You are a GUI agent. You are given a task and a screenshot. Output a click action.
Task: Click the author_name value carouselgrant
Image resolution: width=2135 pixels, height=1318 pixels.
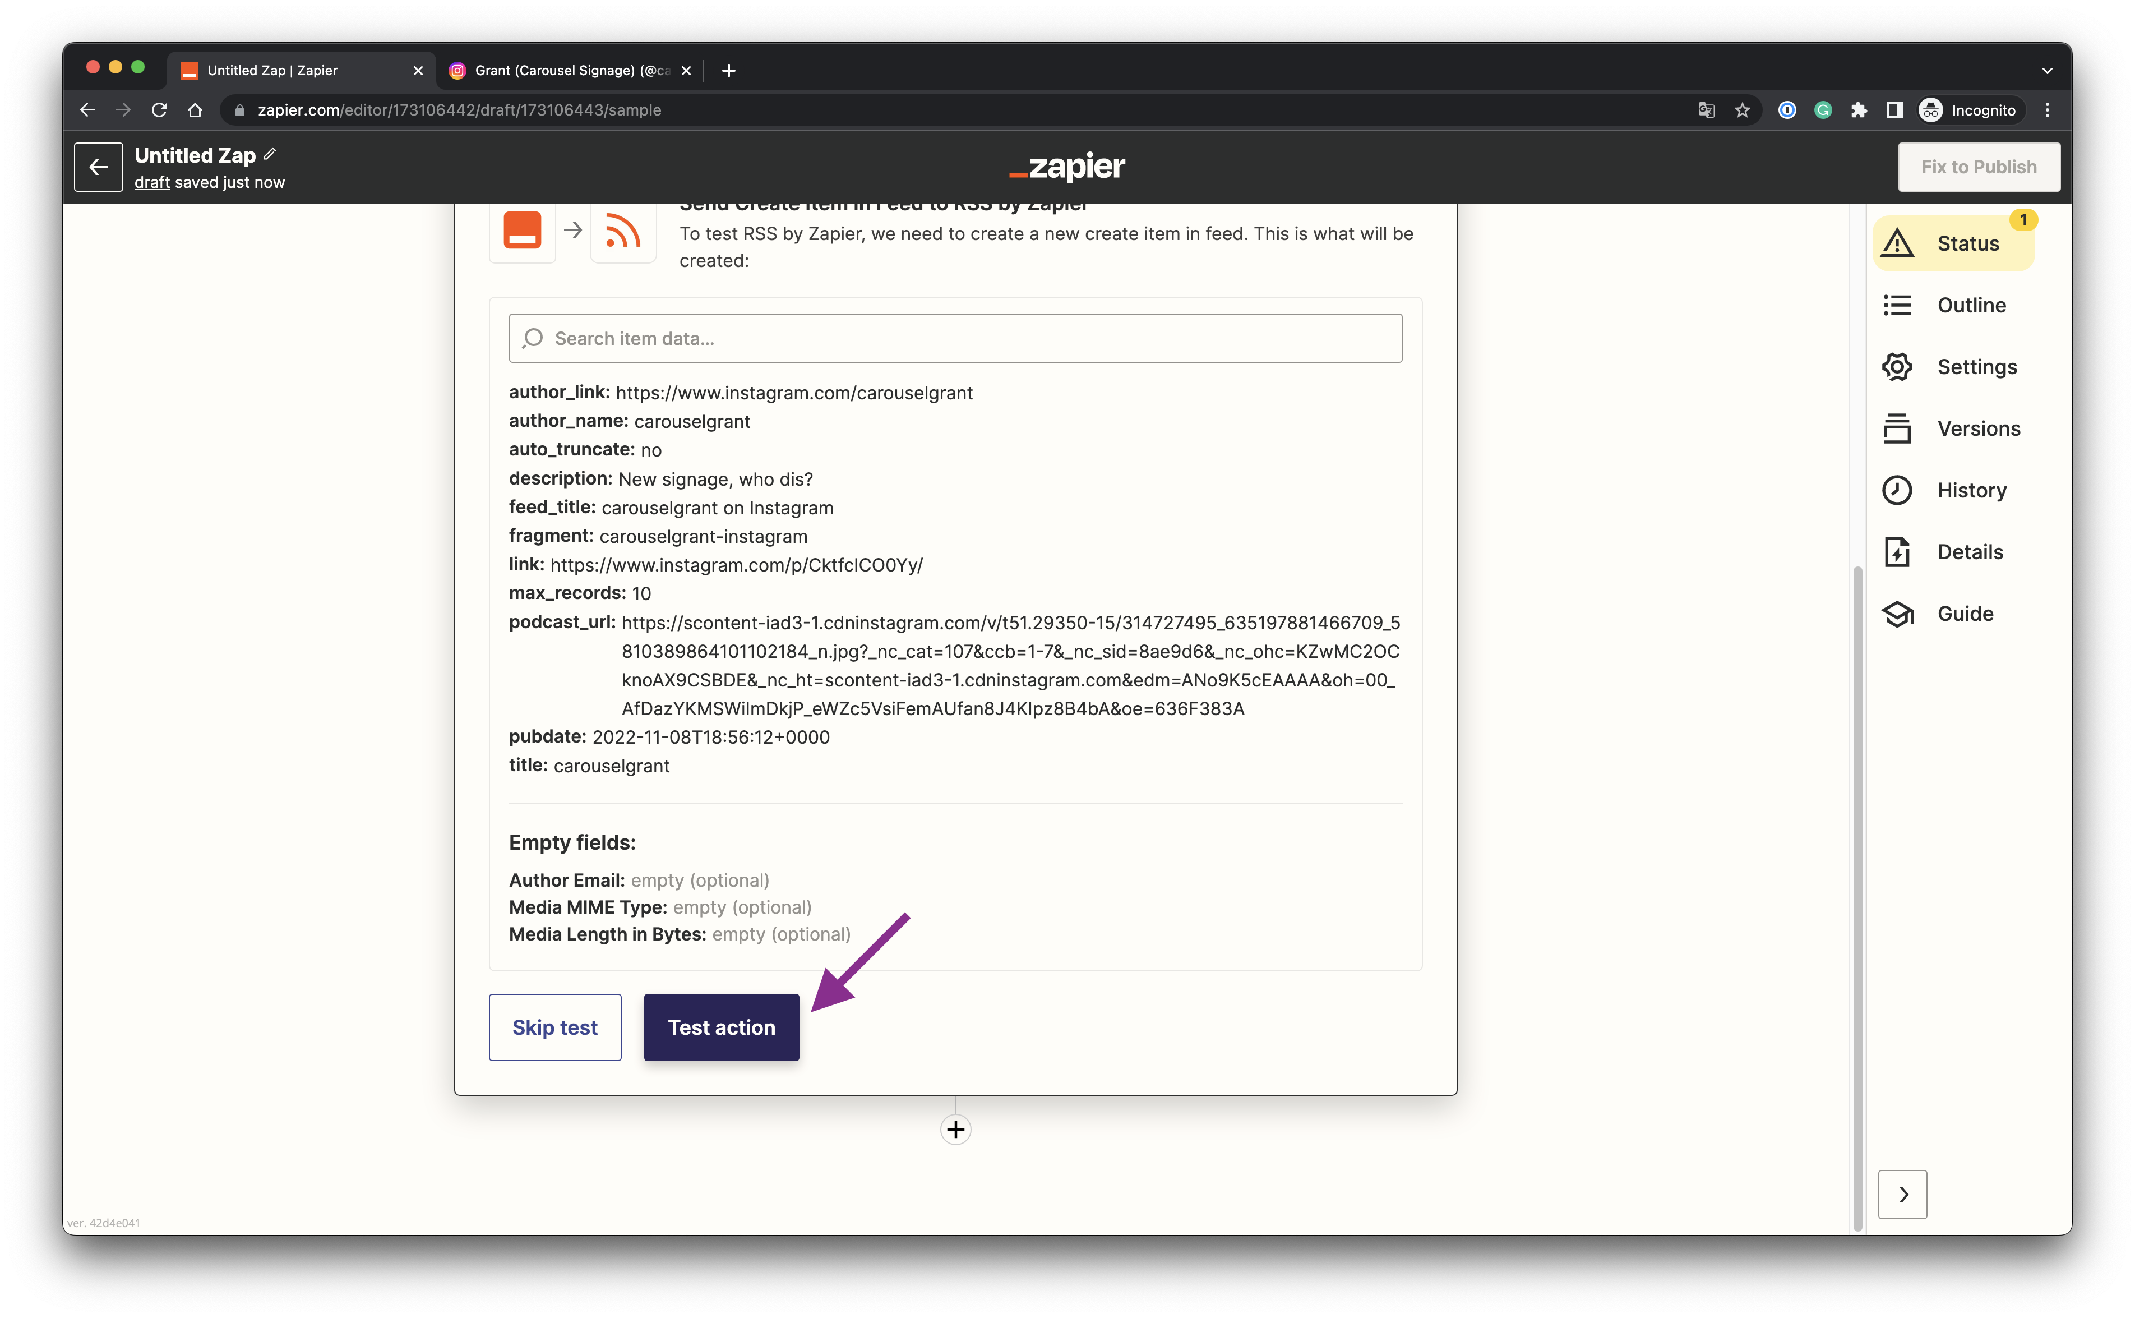[692, 421]
